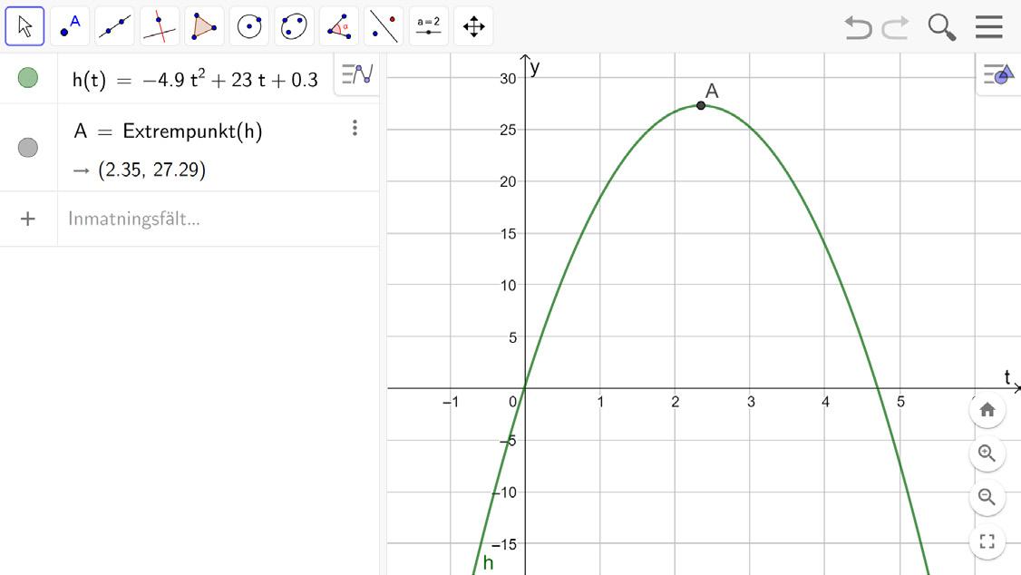1021x575 pixels.
Task: Zoom out of the graph
Action: pos(987,498)
